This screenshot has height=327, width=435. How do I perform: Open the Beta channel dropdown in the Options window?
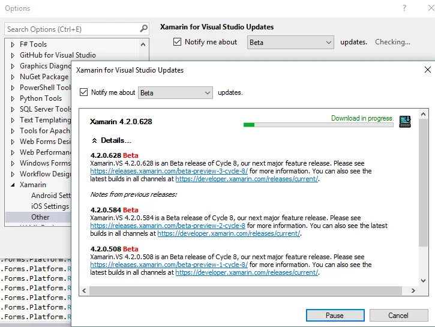click(x=290, y=43)
